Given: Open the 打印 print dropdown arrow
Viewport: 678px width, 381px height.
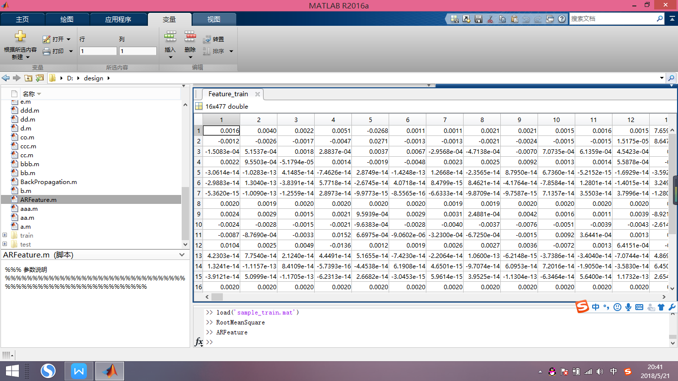Looking at the screenshot, I should pos(70,51).
